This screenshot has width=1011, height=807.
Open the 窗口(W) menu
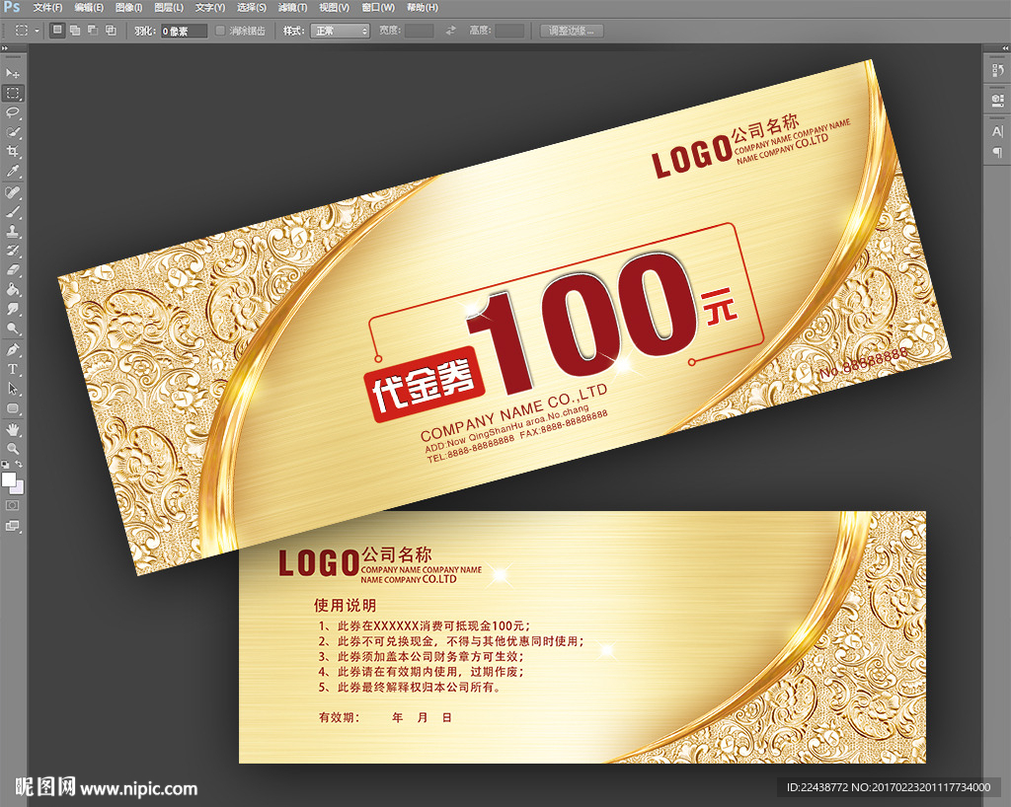click(x=378, y=8)
